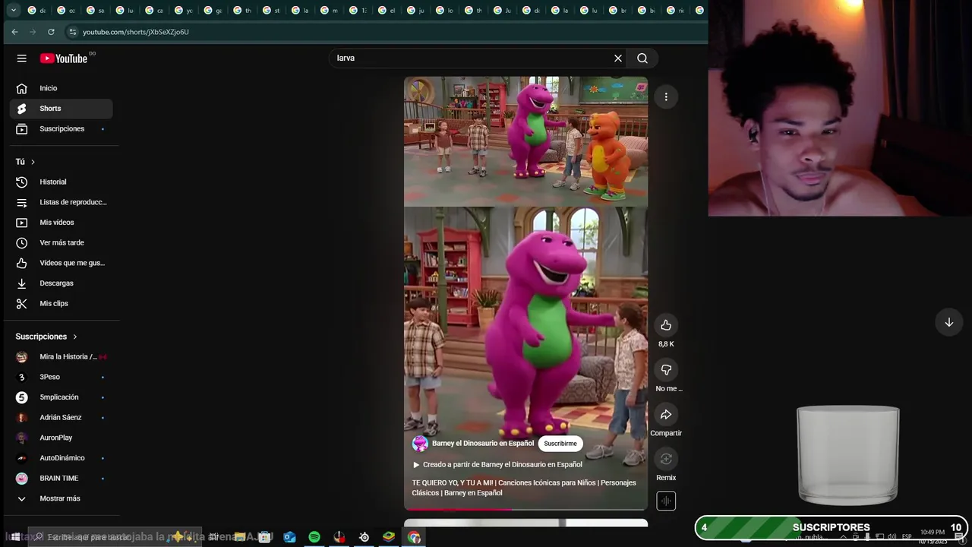
Task: Open BlueStacks from the taskbar
Action: click(x=389, y=537)
